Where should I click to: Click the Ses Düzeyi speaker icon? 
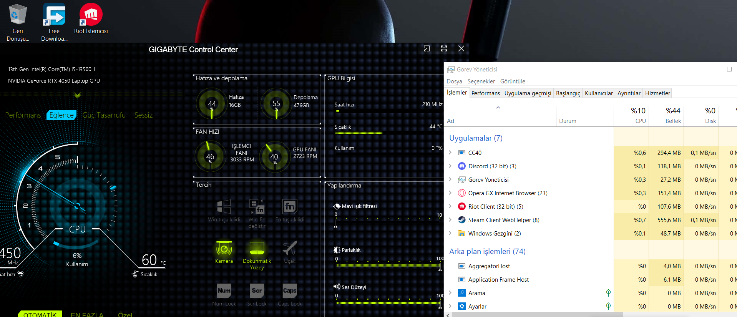[337, 287]
